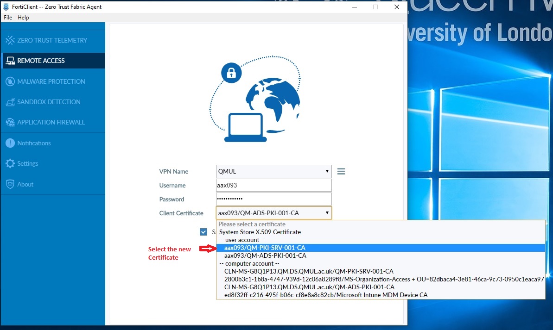Click the Notifications alert icon

click(x=10, y=143)
